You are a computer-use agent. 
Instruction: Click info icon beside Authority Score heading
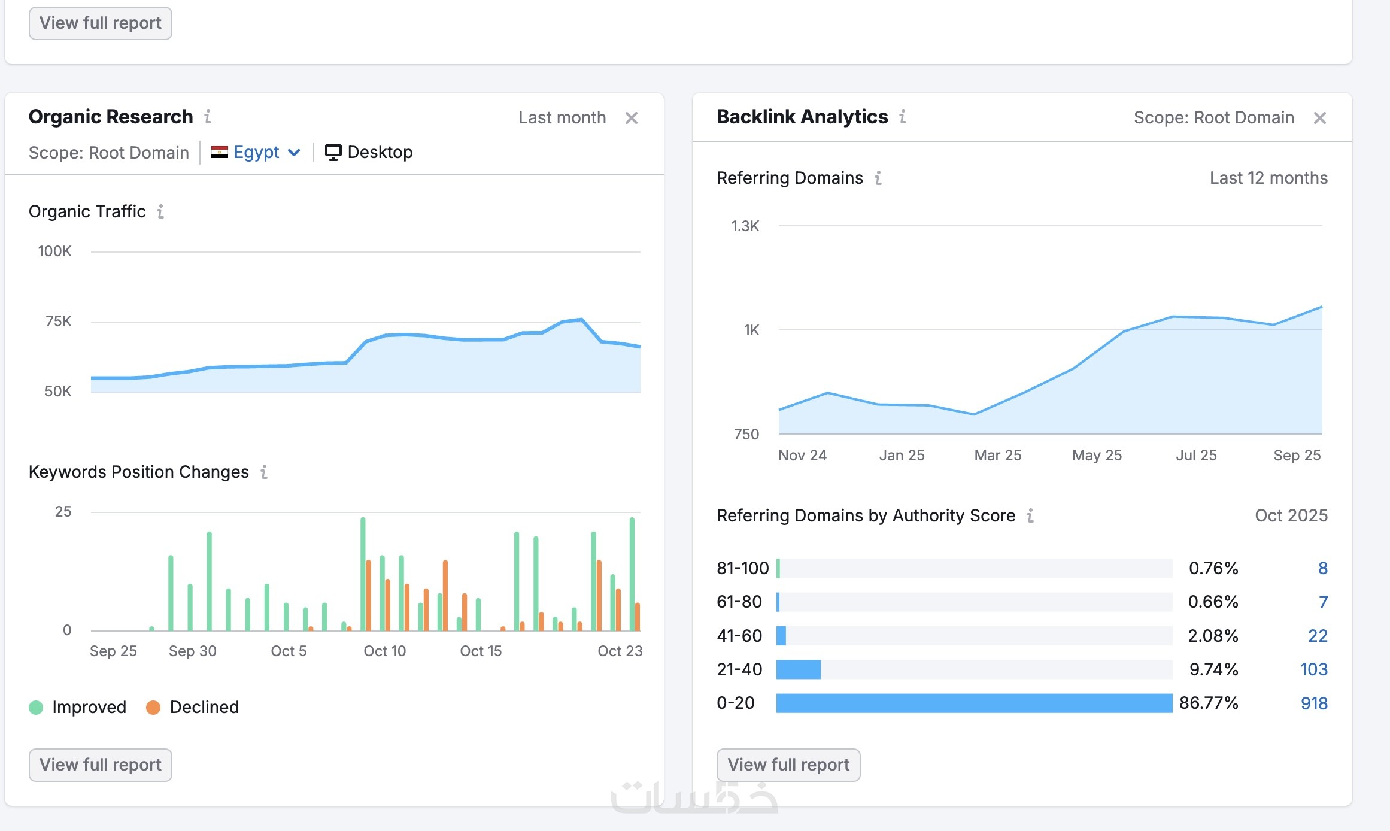point(1030,515)
